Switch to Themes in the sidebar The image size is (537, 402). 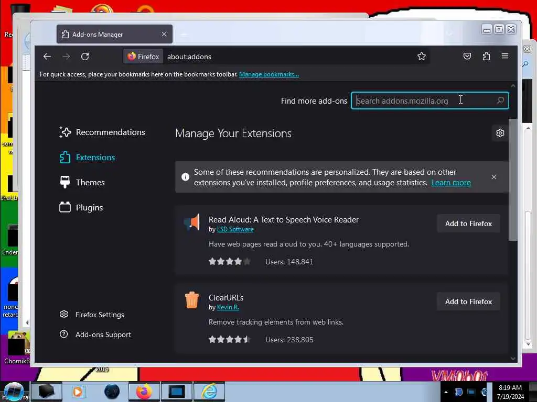(82, 182)
